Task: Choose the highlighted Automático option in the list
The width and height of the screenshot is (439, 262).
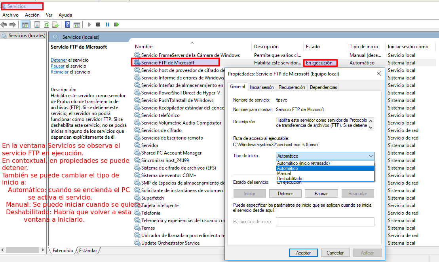Action: tap(325, 168)
